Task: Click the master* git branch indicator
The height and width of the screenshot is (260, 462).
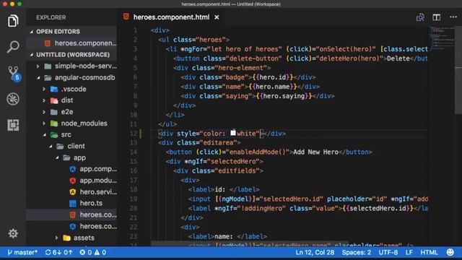Action: [x=22, y=253]
